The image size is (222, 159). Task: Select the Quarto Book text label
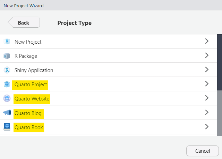(x=29, y=127)
